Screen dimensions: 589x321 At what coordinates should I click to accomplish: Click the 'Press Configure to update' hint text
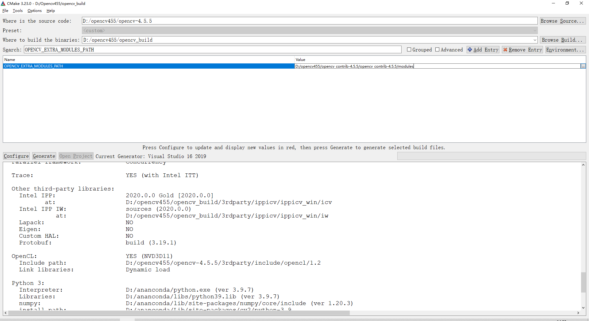pos(294,148)
